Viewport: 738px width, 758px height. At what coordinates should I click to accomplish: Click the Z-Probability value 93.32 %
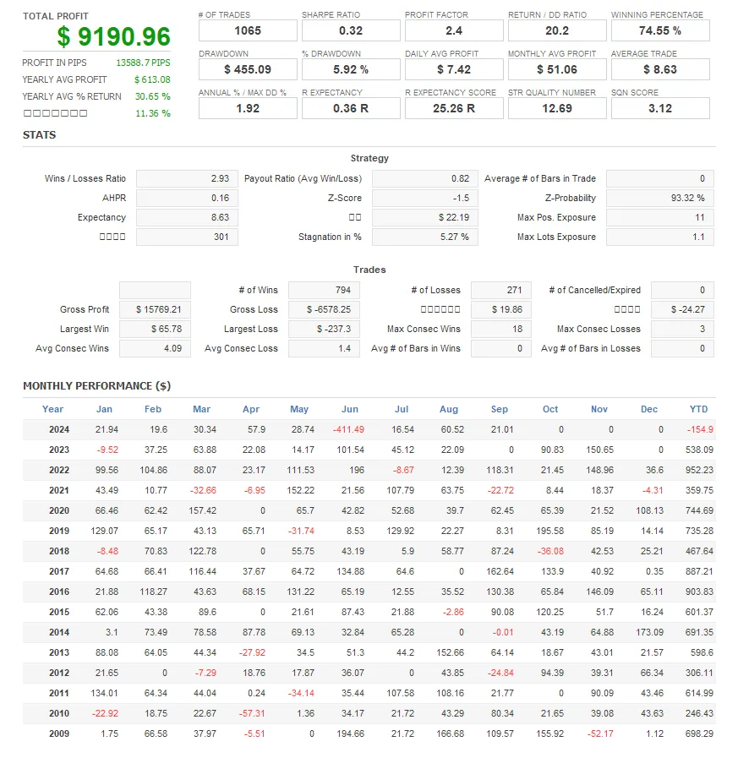(x=659, y=198)
